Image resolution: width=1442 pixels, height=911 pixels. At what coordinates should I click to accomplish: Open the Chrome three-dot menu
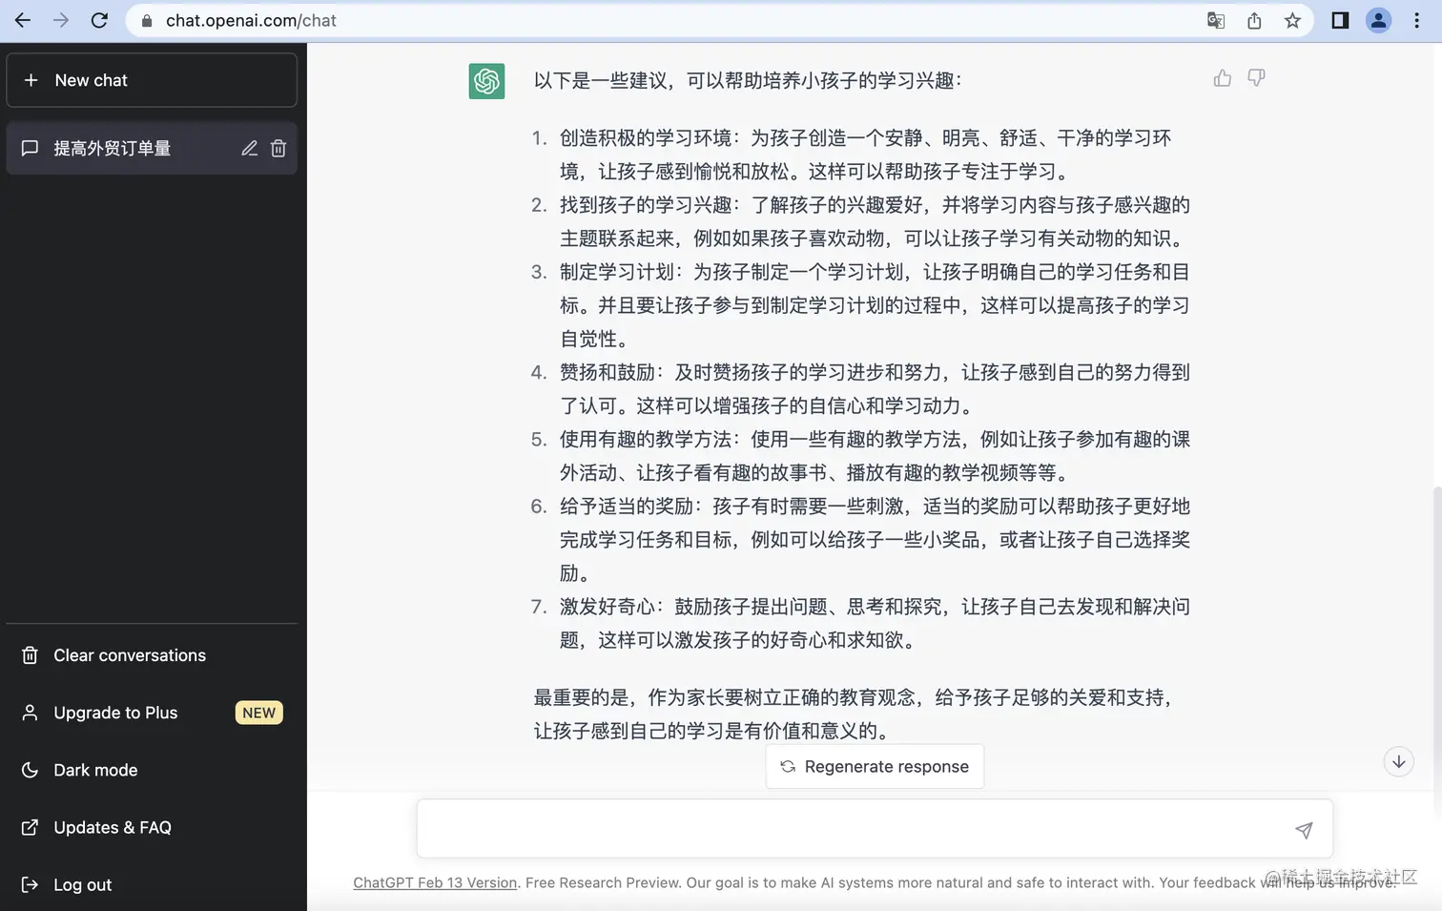(x=1417, y=20)
